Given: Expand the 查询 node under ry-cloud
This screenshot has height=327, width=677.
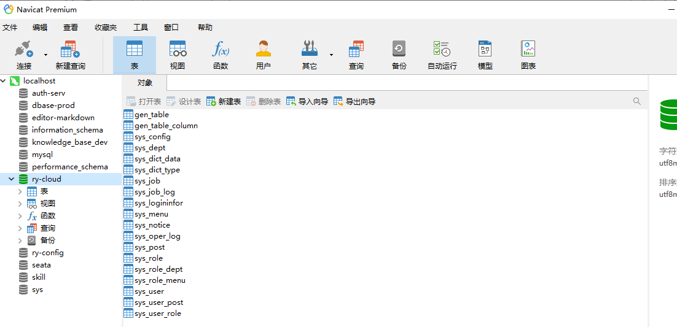Looking at the screenshot, I should 20,228.
